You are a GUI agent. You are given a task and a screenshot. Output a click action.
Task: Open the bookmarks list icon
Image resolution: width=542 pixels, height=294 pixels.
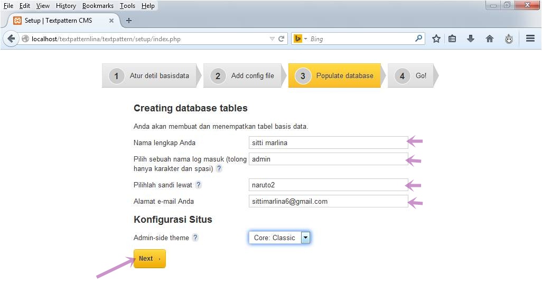click(x=452, y=39)
